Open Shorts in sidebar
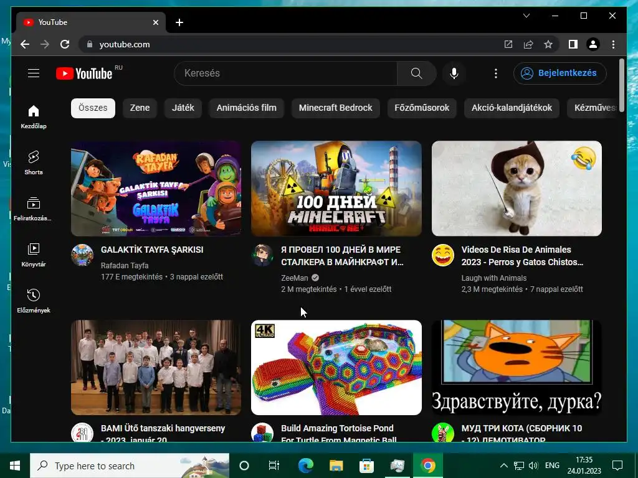638x478 pixels. point(34,162)
